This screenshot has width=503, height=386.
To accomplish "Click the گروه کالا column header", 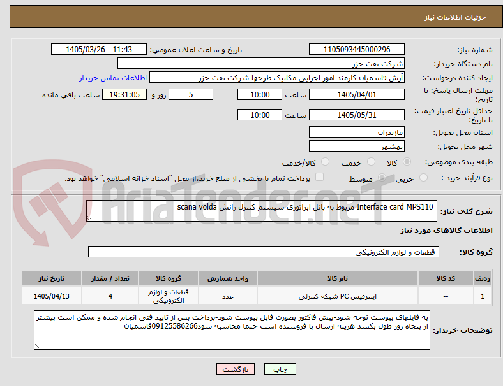I will coord(169,278).
